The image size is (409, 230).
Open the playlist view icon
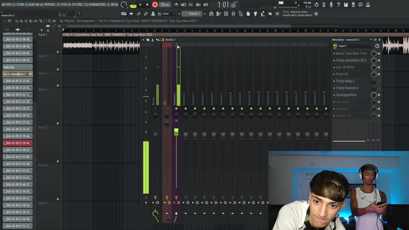click(211, 14)
